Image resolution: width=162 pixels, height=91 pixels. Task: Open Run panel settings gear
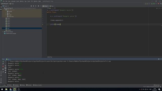(159, 59)
